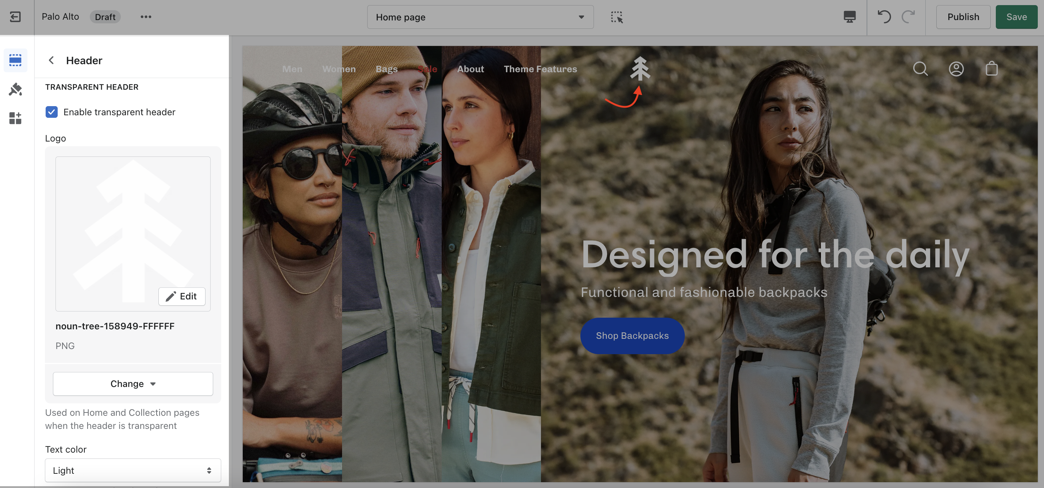Toggle the inspector selection tool
The height and width of the screenshot is (488, 1044).
coord(617,17)
